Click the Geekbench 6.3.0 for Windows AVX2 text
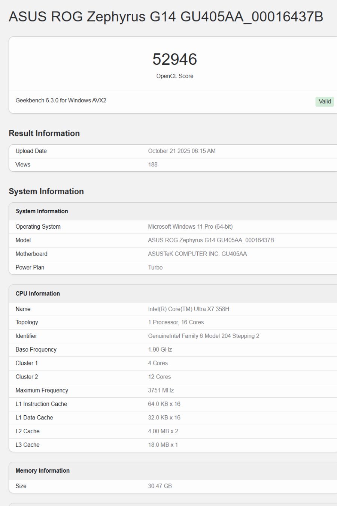The height and width of the screenshot is (506, 337). click(61, 100)
